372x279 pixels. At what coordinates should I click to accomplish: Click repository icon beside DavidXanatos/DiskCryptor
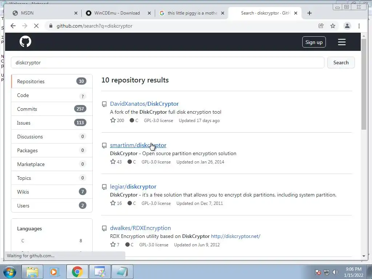click(104, 104)
